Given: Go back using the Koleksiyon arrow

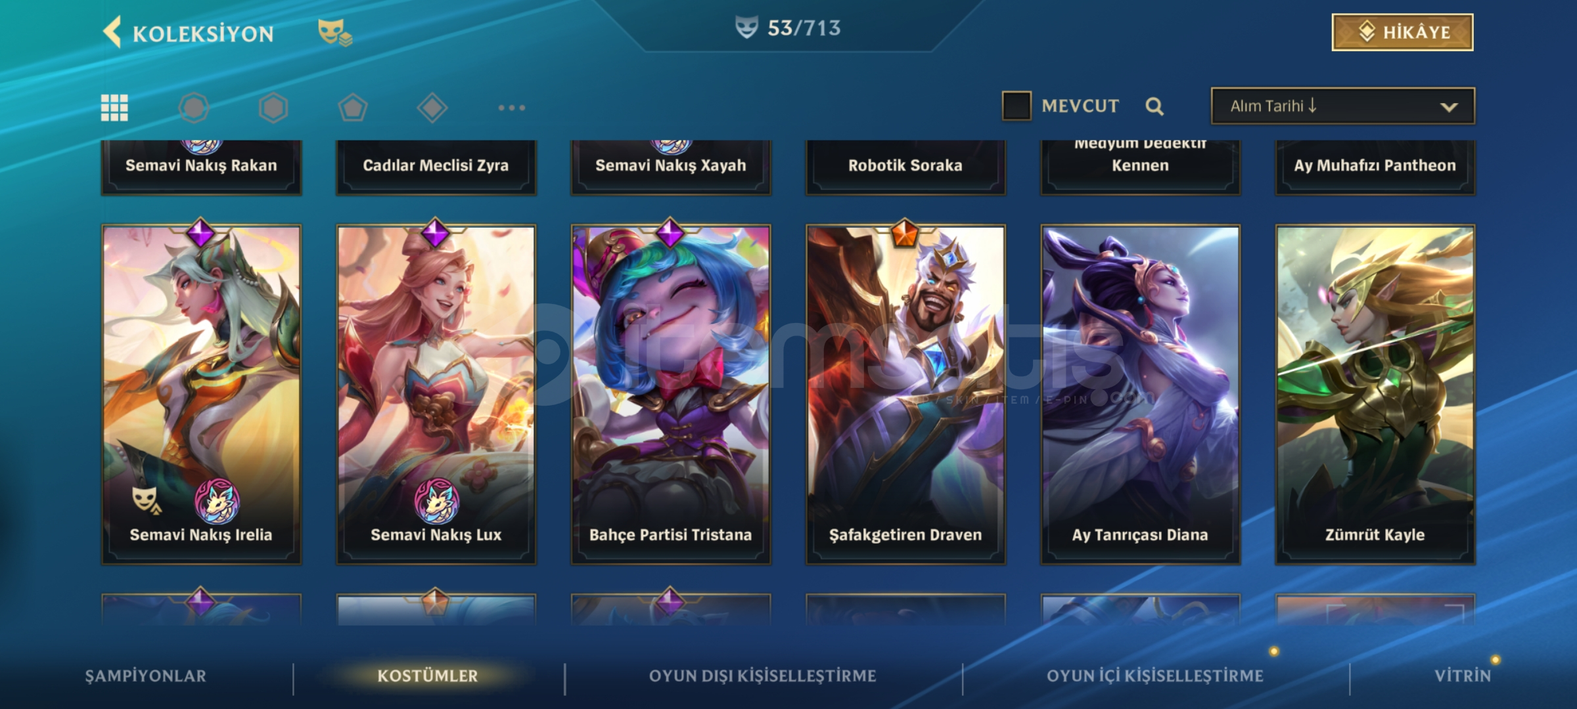Looking at the screenshot, I should [x=112, y=32].
